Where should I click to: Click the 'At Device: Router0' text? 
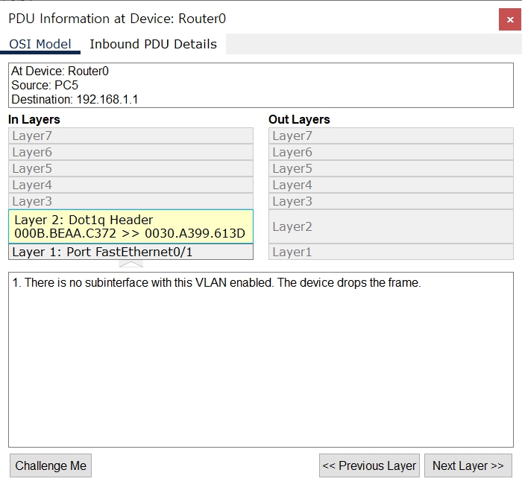tap(60, 71)
